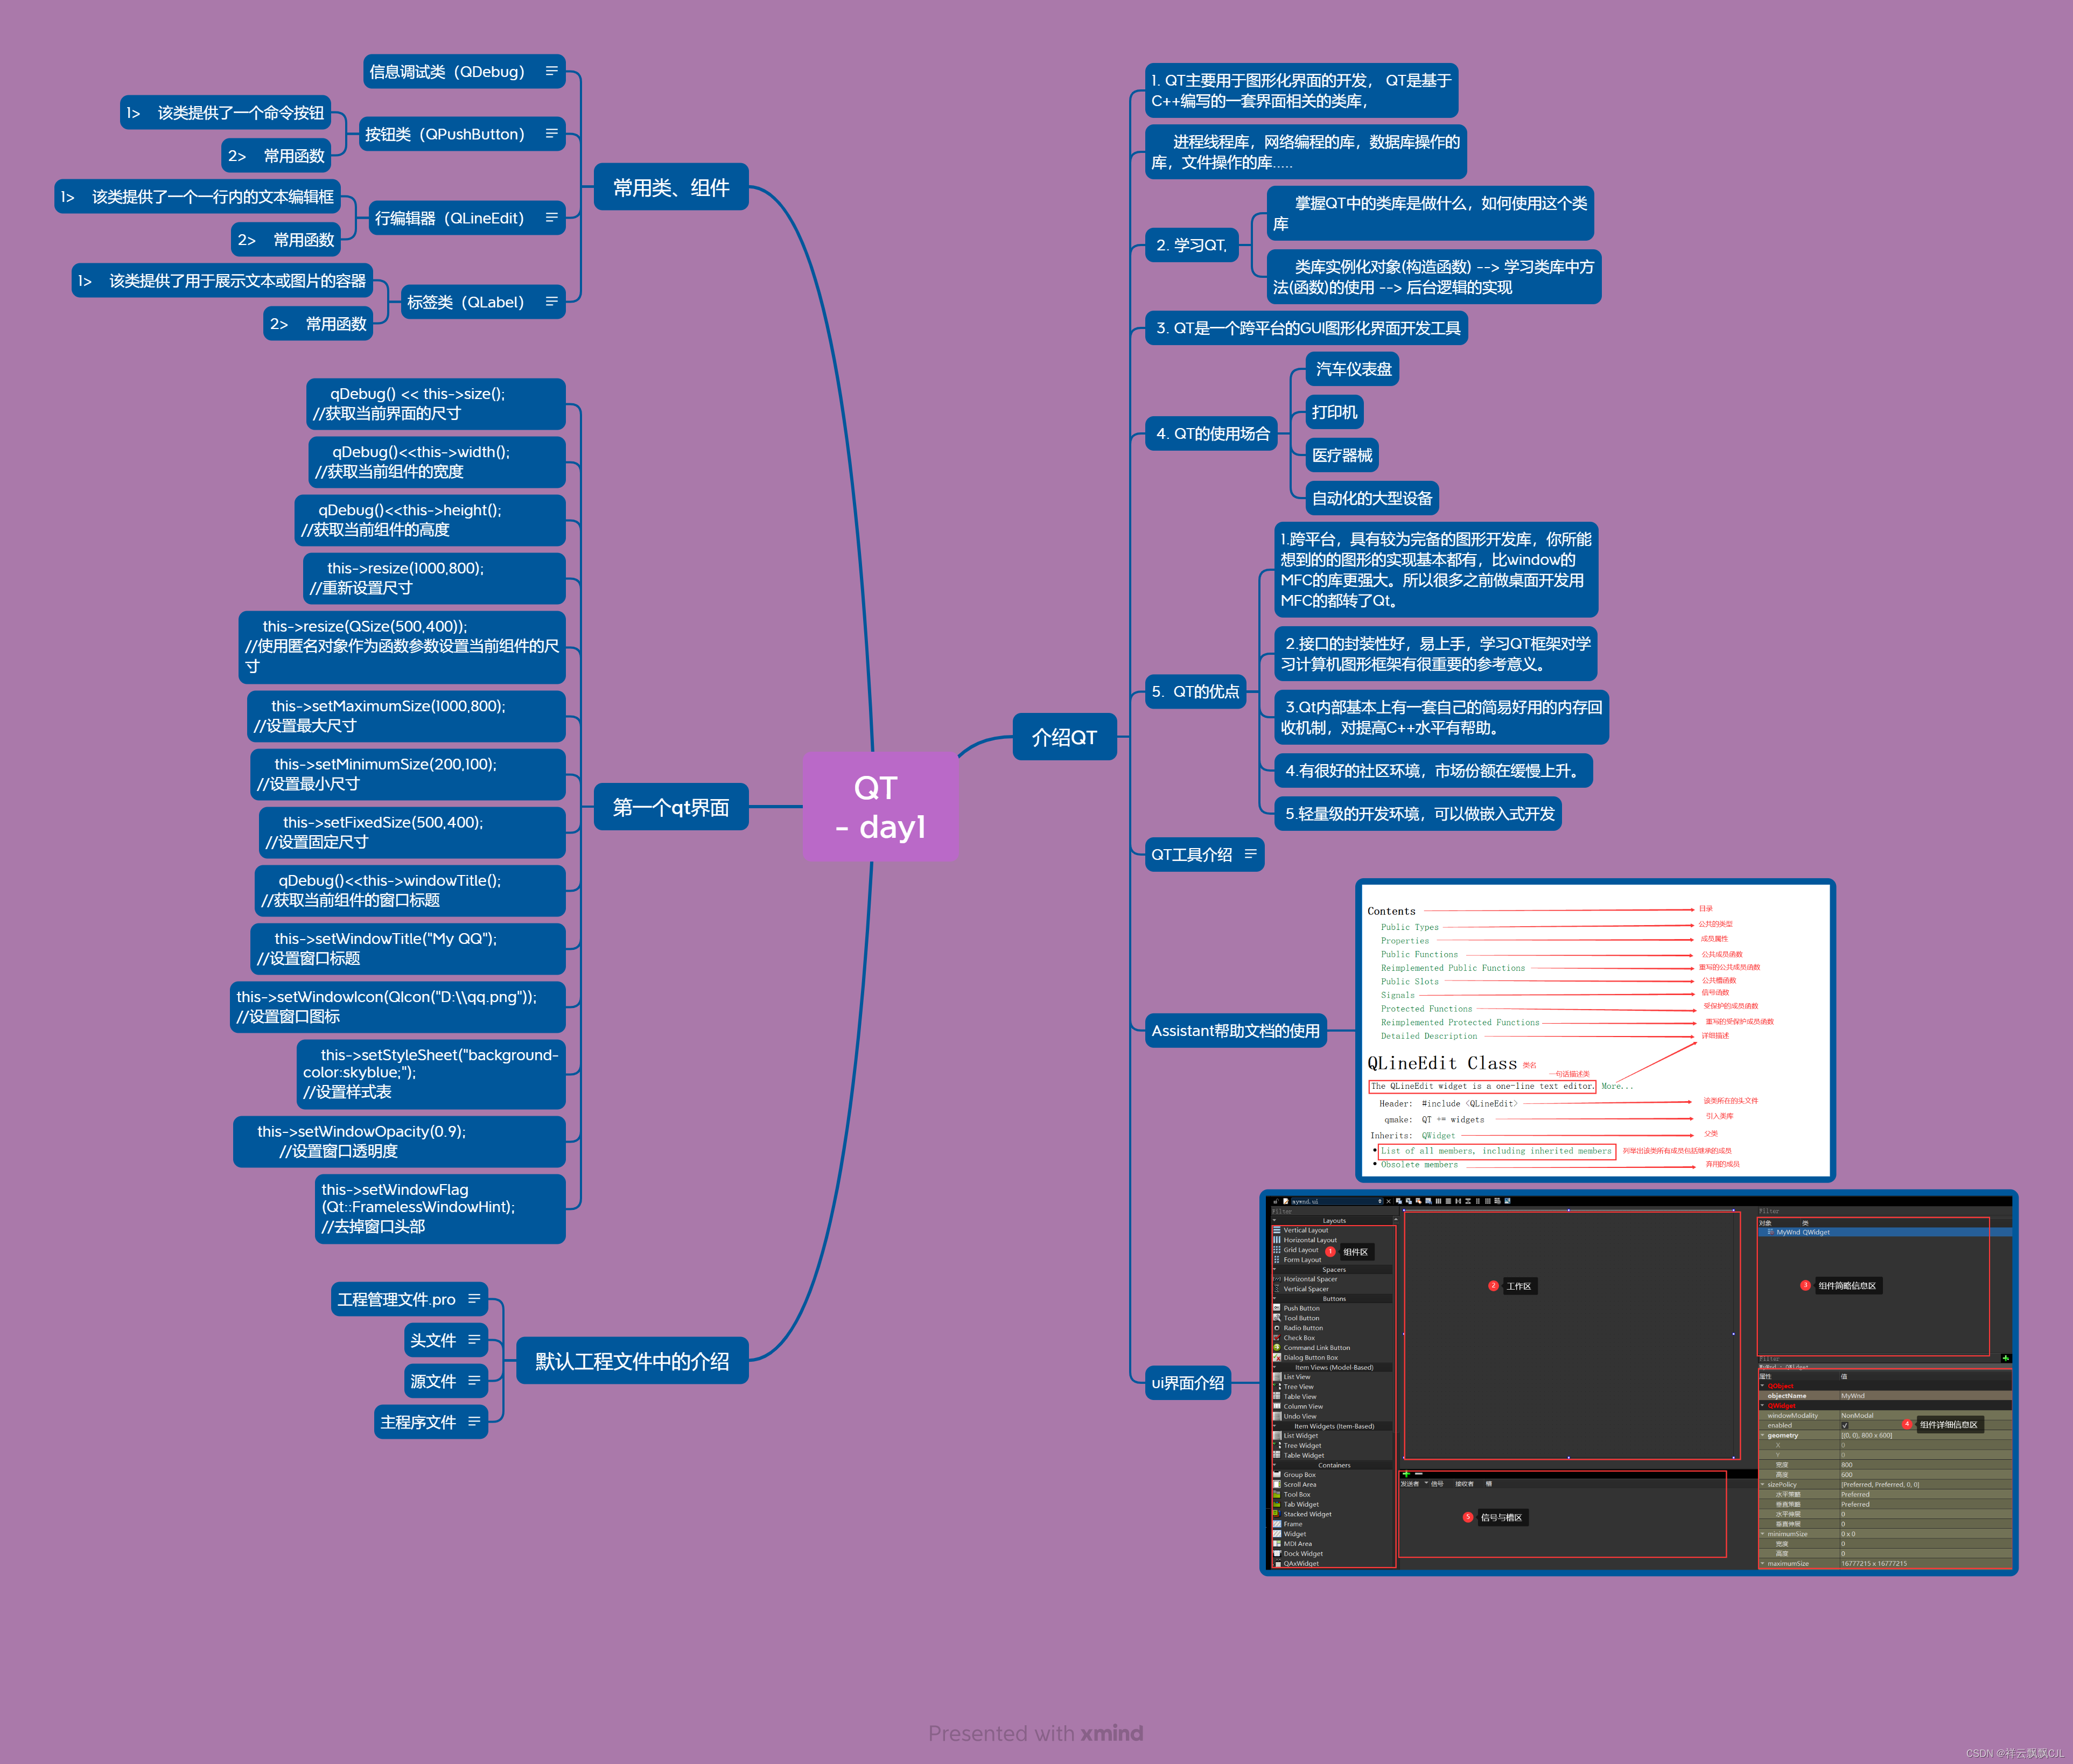Select the central QT - day1 topic
Screen dimensions: 2073x1764
point(880,806)
